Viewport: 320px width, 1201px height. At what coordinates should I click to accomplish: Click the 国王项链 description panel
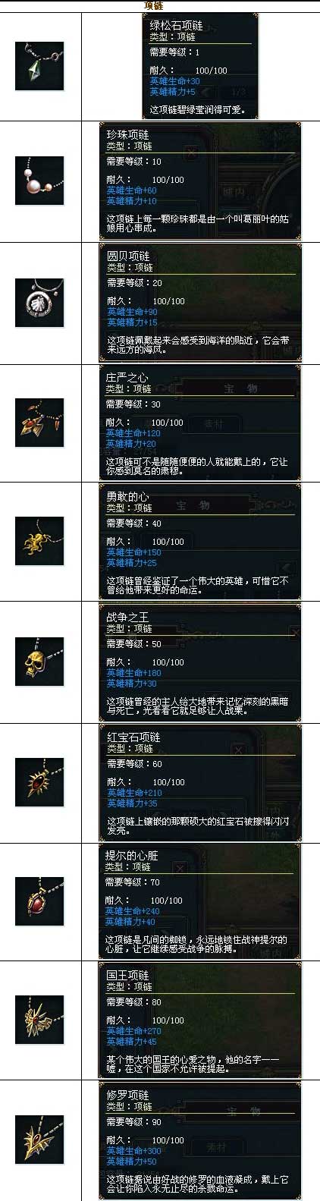click(200, 1020)
